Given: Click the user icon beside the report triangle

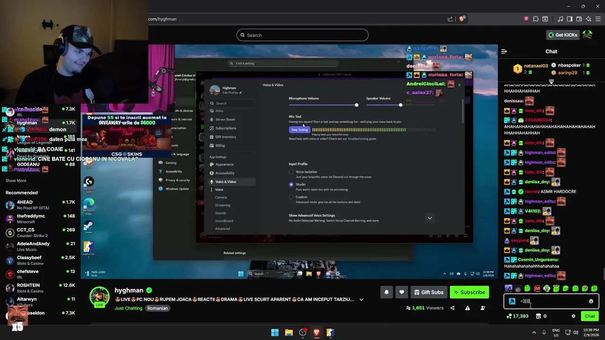Looking at the screenshot, I should [x=483, y=308].
